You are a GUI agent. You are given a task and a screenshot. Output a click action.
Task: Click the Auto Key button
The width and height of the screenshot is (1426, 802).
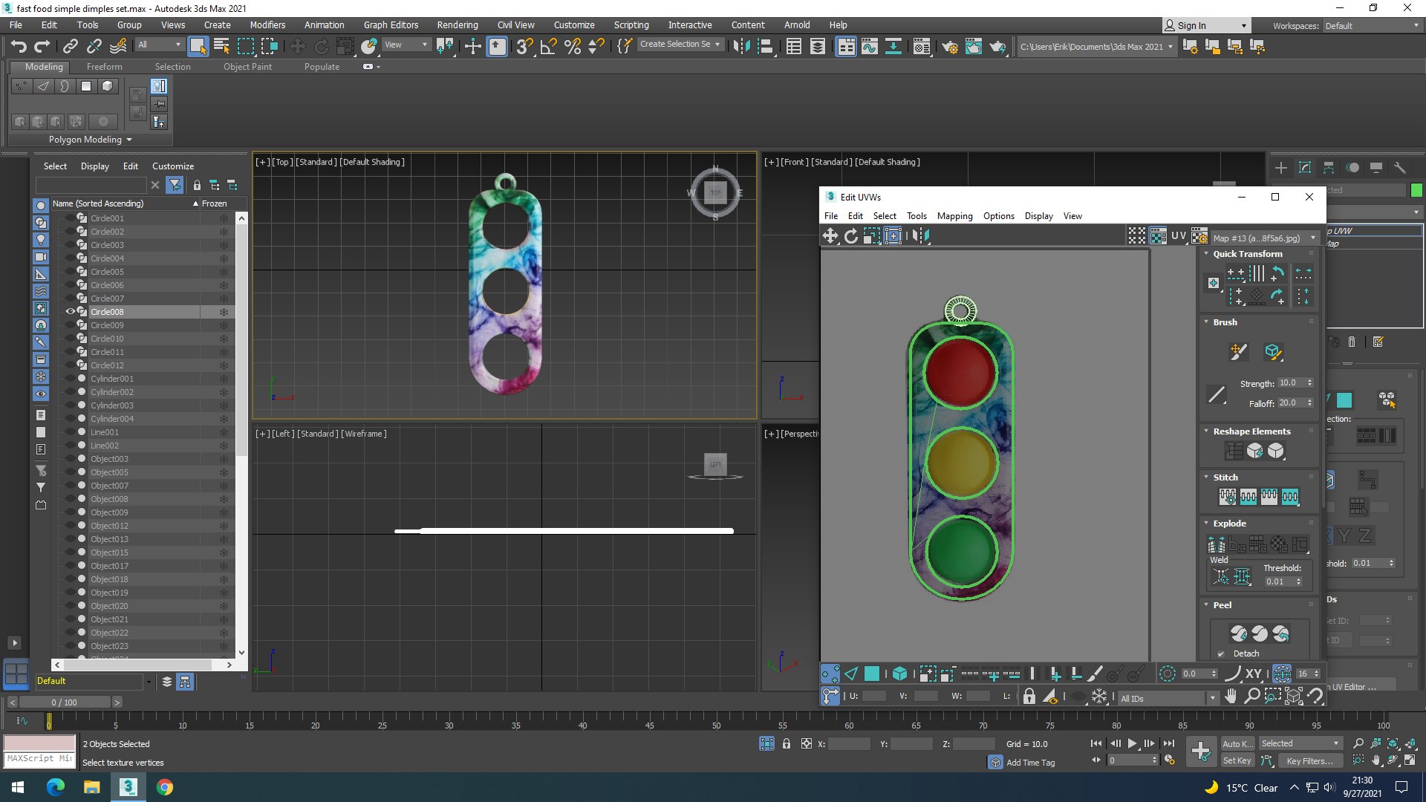click(1237, 744)
